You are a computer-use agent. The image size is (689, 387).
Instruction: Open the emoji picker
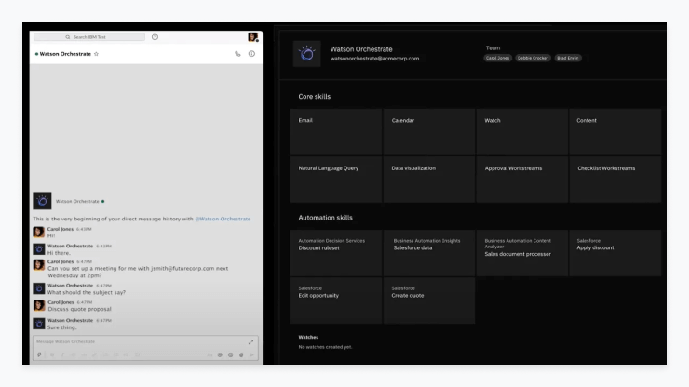click(230, 354)
